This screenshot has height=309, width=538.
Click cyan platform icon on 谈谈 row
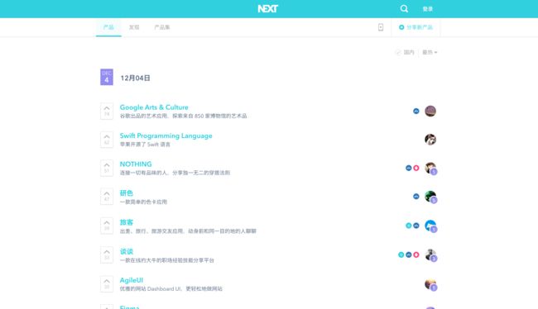[x=401, y=254]
